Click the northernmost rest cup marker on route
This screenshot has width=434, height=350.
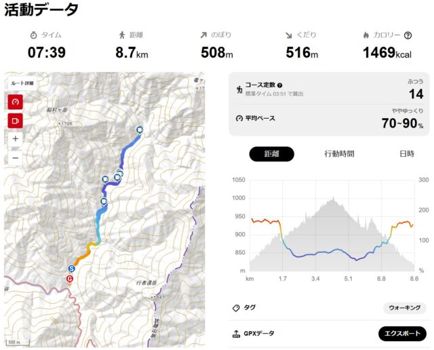[x=140, y=129]
